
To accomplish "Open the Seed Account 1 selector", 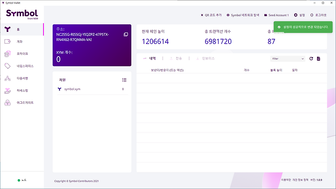I will pos(276,15).
